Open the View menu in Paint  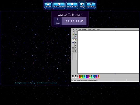80,29
